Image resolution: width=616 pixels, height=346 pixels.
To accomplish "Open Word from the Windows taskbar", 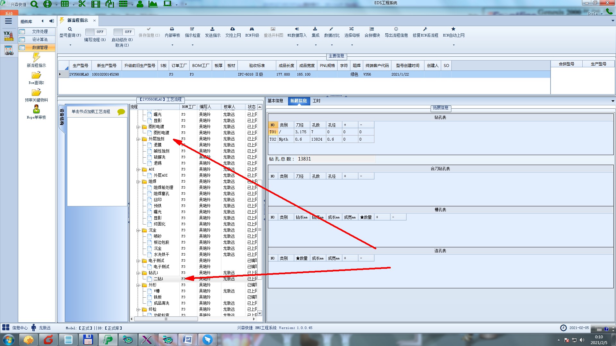I will coord(187,339).
